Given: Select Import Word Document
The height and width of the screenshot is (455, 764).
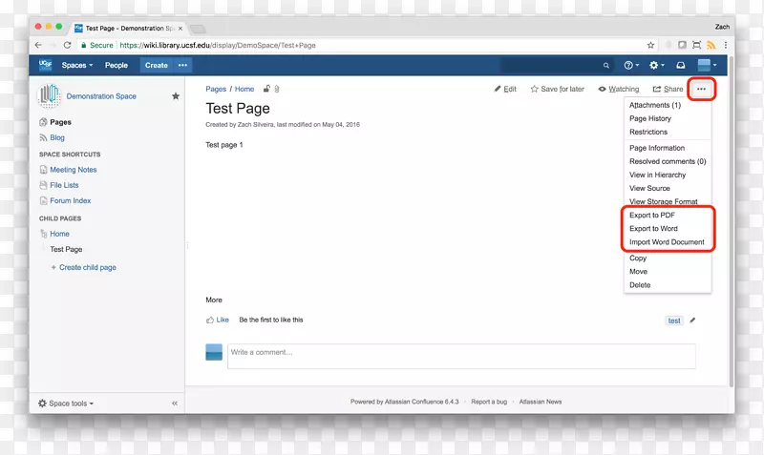Looking at the screenshot, I should 667,242.
